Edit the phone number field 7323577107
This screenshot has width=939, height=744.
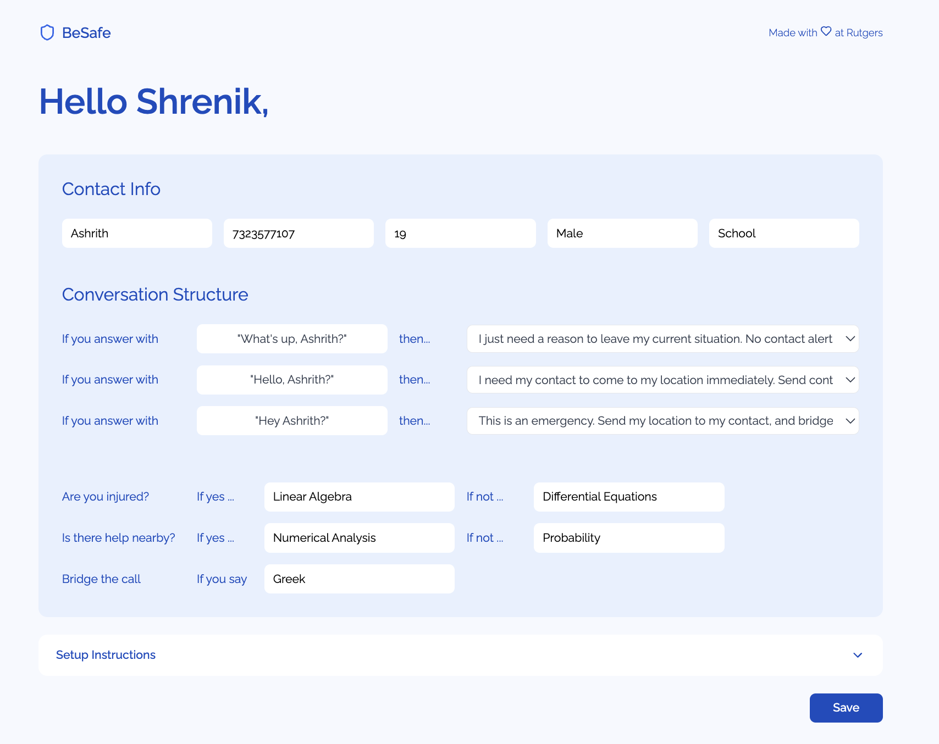coord(299,233)
